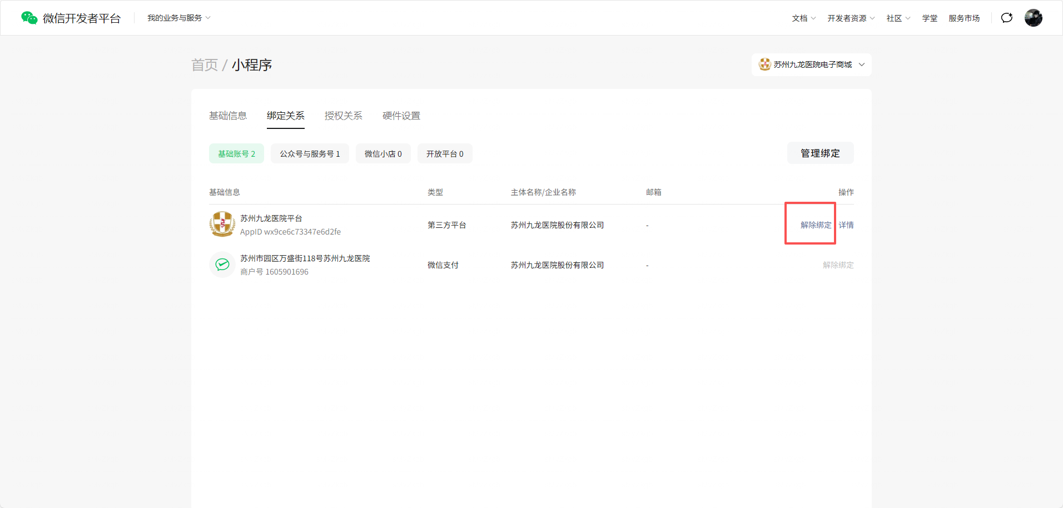Screen dimensions: 1063x508
Task: Expand 我的业务与服务 dropdown
Action: coord(179,18)
